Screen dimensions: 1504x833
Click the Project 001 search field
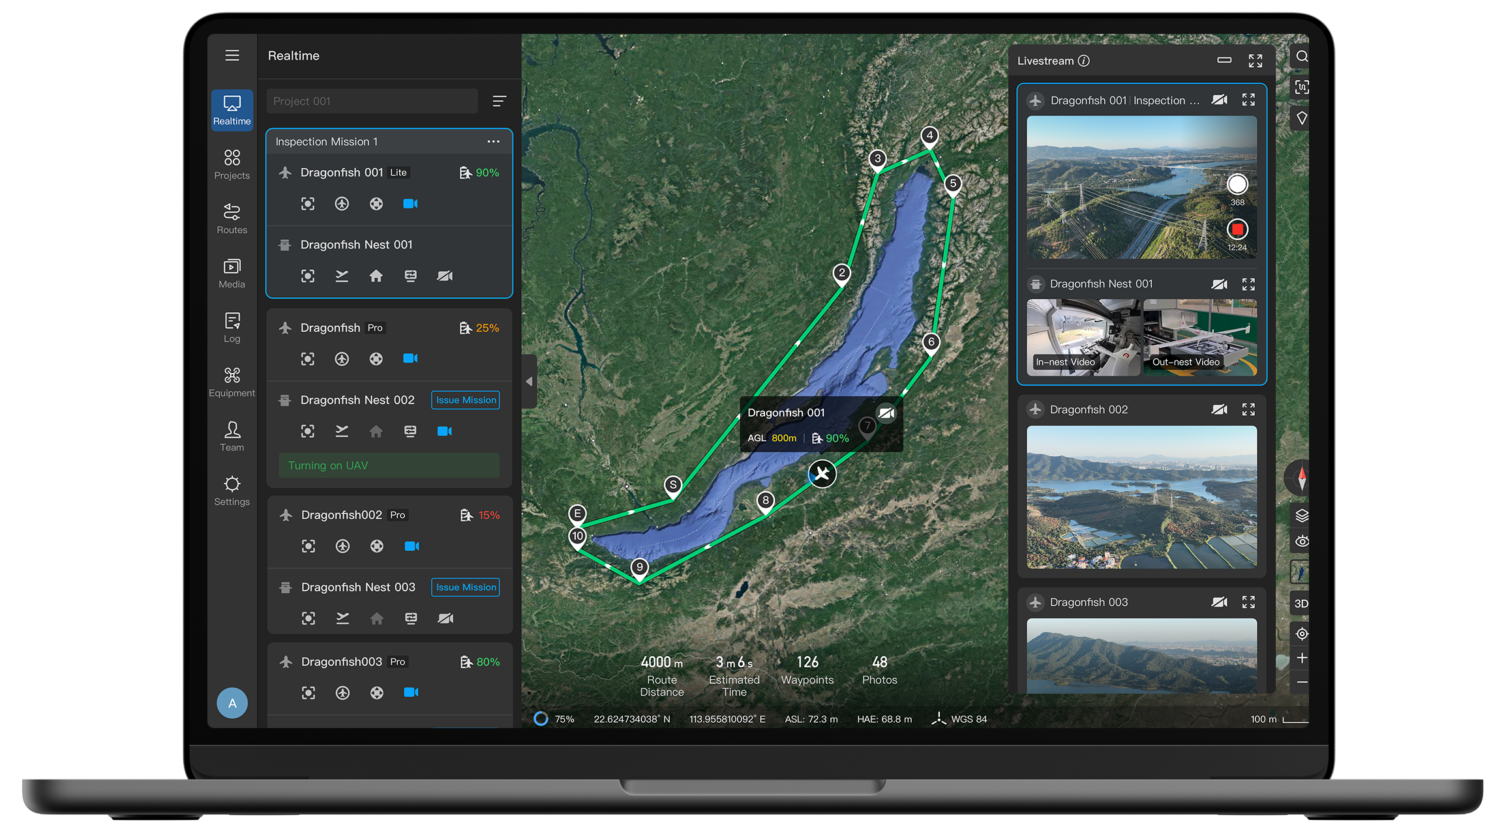[x=372, y=101]
